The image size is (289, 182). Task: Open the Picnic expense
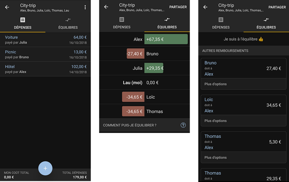45,54
